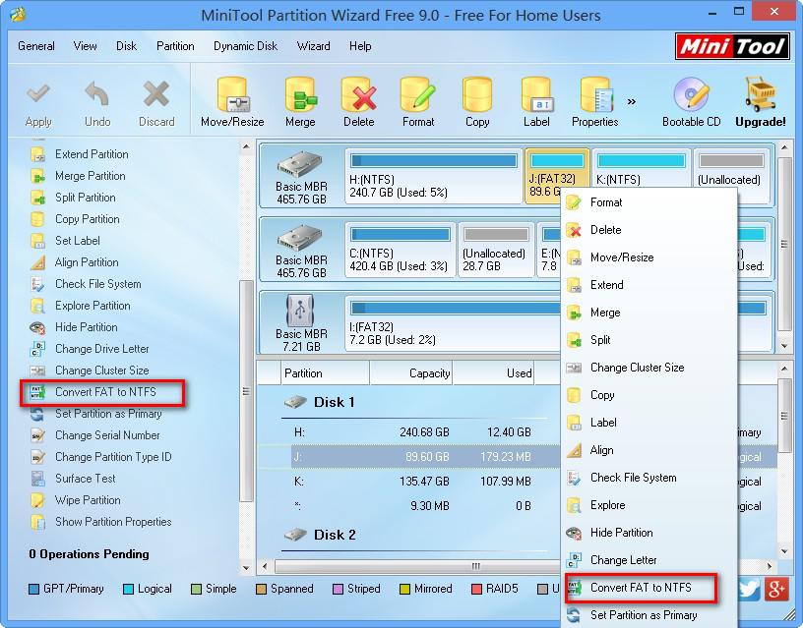Image resolution: width=803 pixels, height=628 pixels.
Task: Choose Check File System in the context menu
Action: (x=649, y=478)
